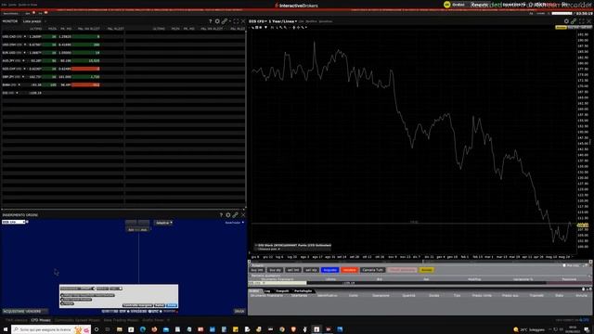594x334 pixels.
Task: Open Cortana circle icon on taskbar
Action: point(97,329)
